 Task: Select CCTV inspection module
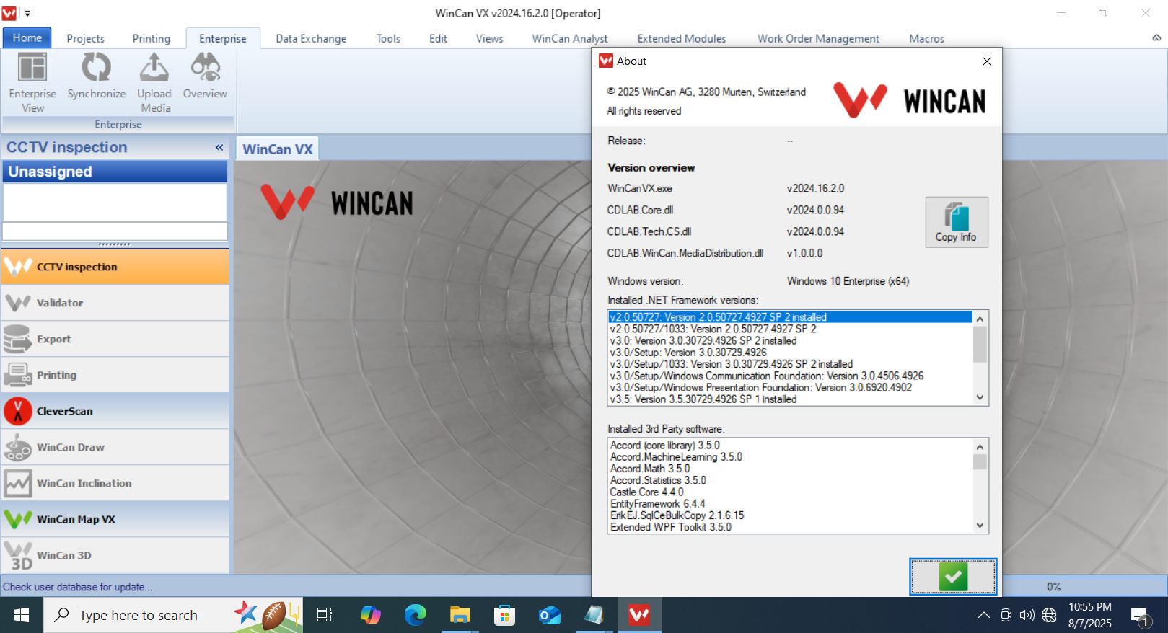pyautogui.click(x=115, y=267)
